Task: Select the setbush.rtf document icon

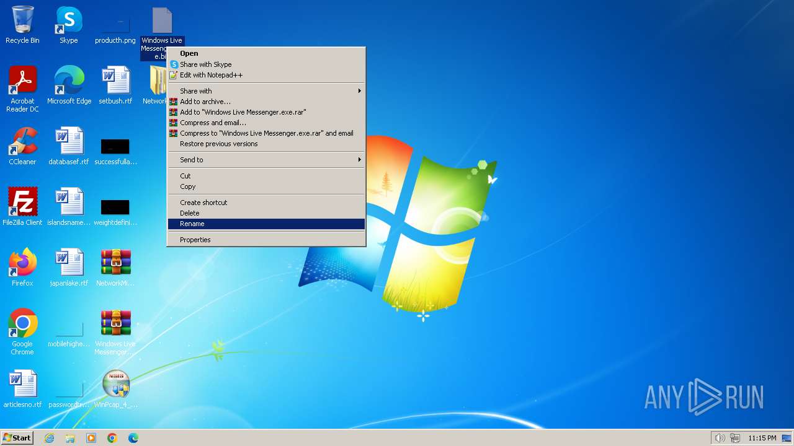Action: (x=115, y=85)
